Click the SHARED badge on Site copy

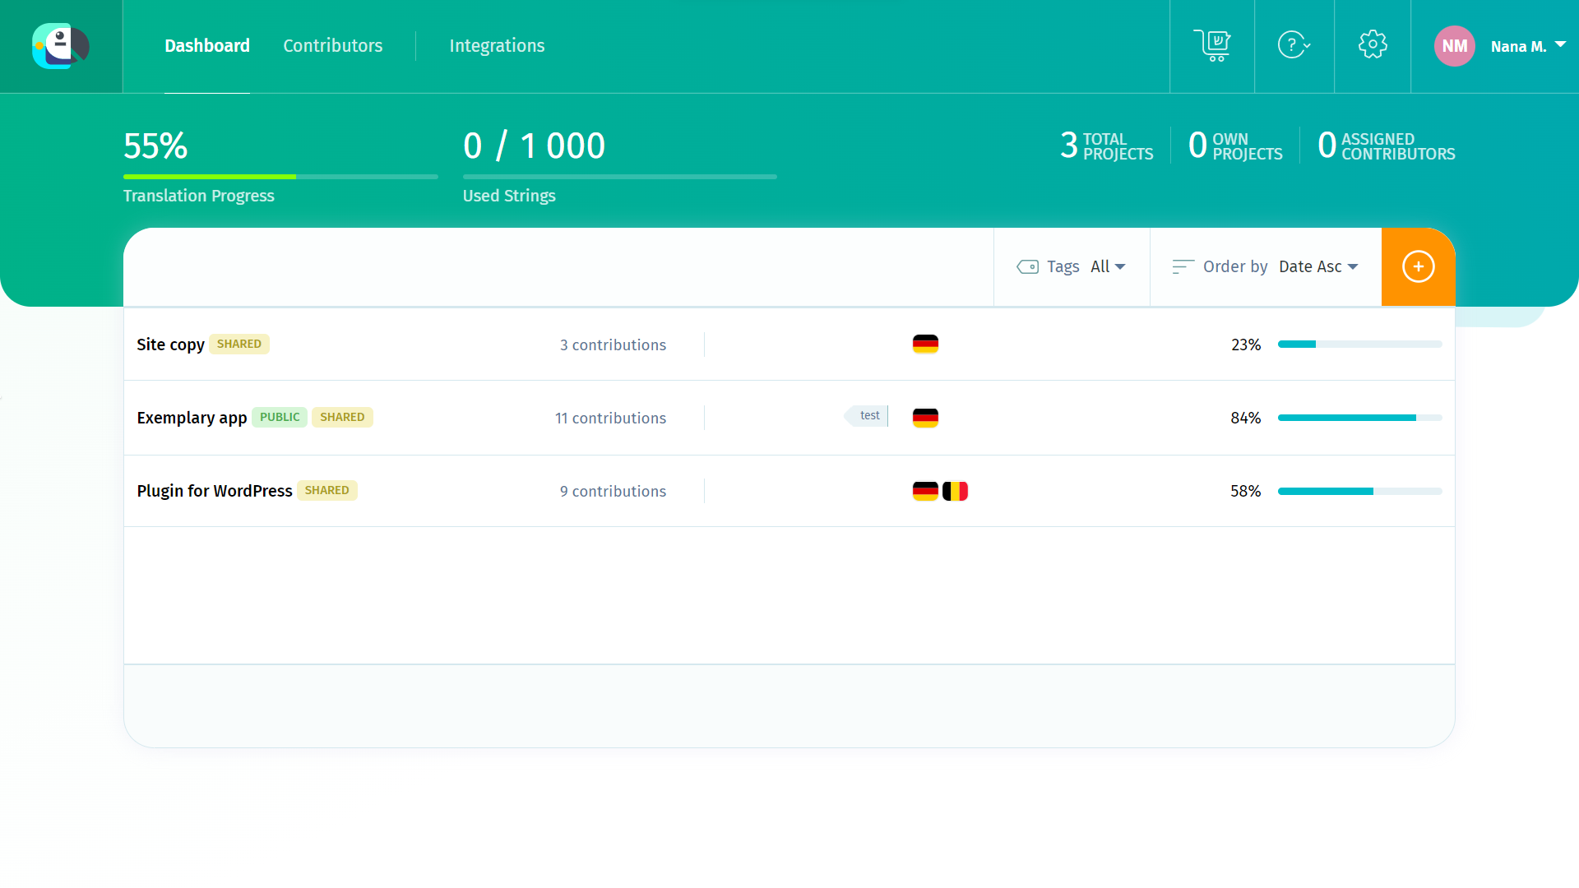point(239,344)
